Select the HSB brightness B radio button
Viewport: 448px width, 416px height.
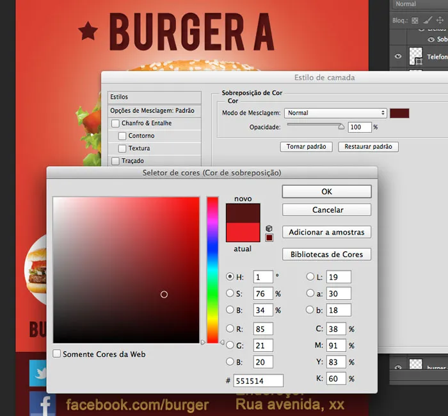point(230,310)
